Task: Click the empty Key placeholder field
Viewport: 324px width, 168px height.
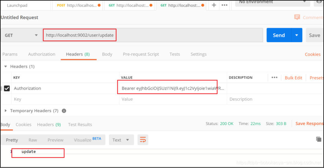Action: (65, 99)
